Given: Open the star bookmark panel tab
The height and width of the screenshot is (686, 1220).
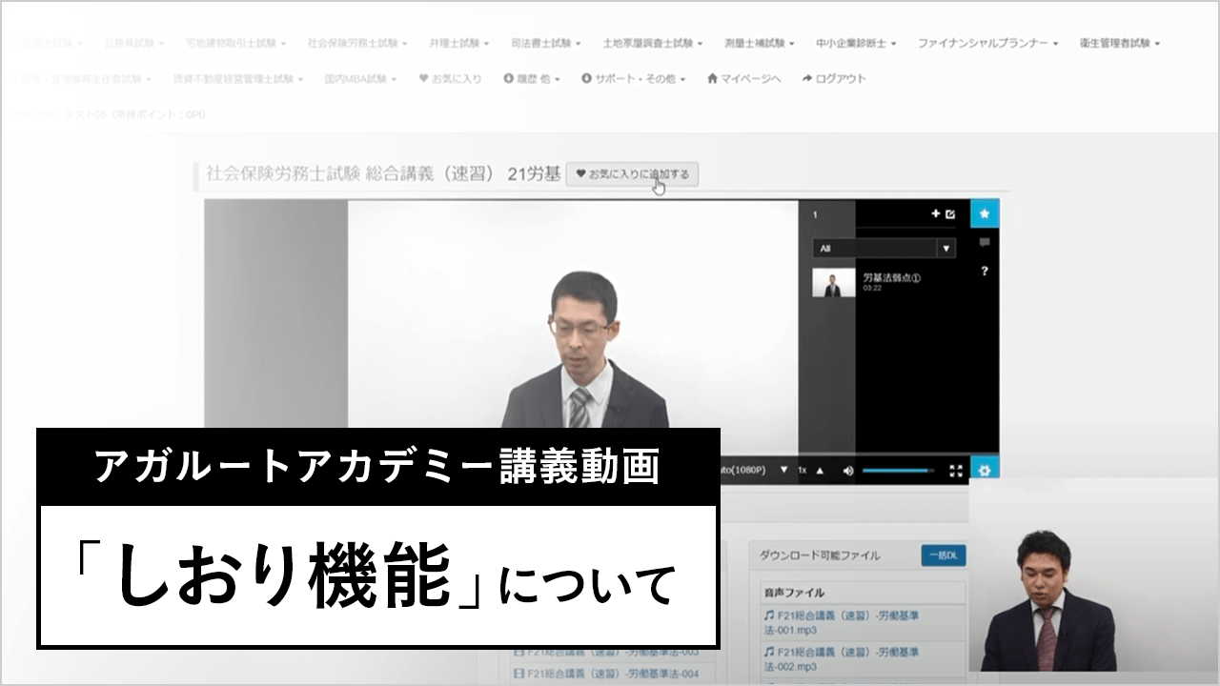Looking at the screenshot, I should (x=985, y=214).
